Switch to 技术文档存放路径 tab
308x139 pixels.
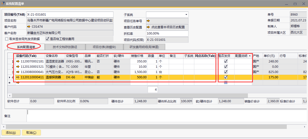pyautogui.click(x=65, y=47)
